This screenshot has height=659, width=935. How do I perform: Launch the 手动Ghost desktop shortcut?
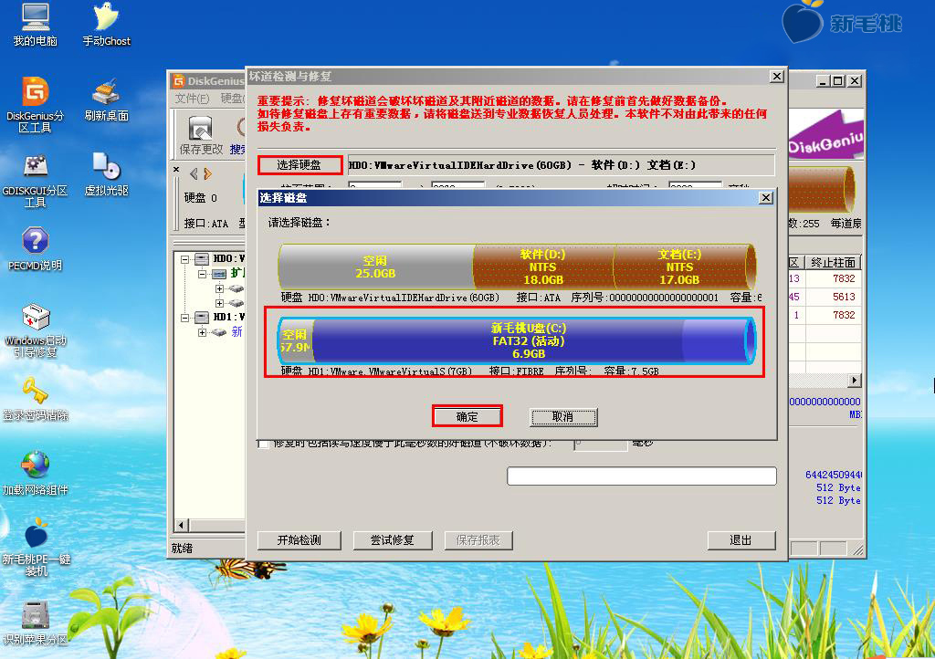(x=106, y=25)
